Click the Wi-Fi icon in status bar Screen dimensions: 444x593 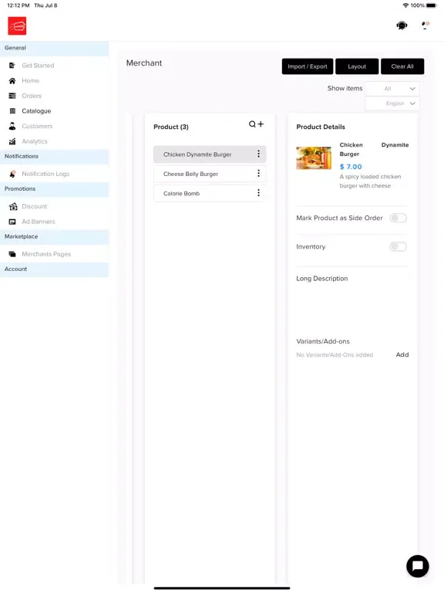pyautogui.click(x=405, y=5)
